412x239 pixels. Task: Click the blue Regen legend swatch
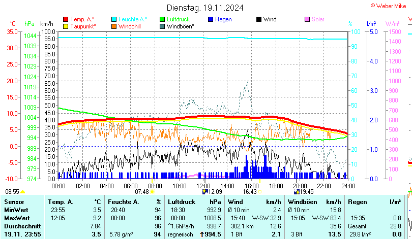pyautogui.click(x=211, y=19)
